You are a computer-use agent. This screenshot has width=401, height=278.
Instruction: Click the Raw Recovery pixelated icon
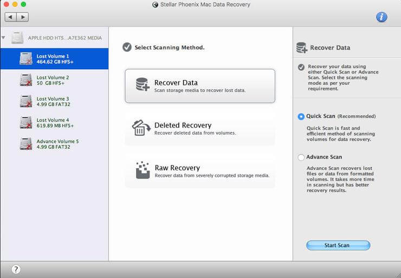(143, 170)
